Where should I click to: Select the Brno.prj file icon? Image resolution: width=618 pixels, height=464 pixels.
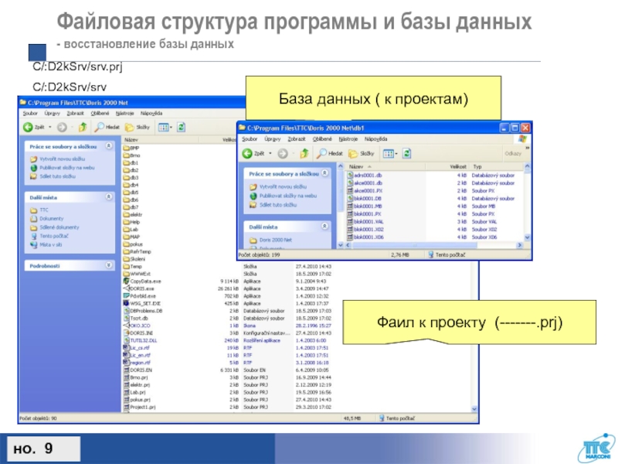coord(126,377)
